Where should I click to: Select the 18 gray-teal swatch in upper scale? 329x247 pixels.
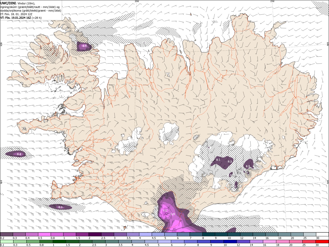(x=285, y=234)
